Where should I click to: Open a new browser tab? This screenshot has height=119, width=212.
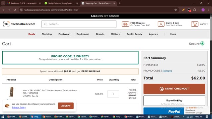(x=120, y=3)
